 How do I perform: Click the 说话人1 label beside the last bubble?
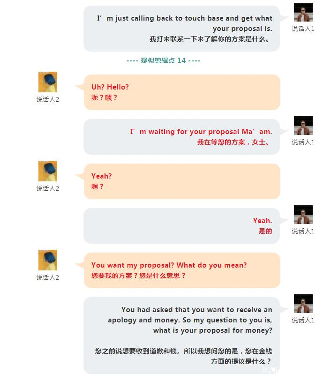click(x=303, y=320)
